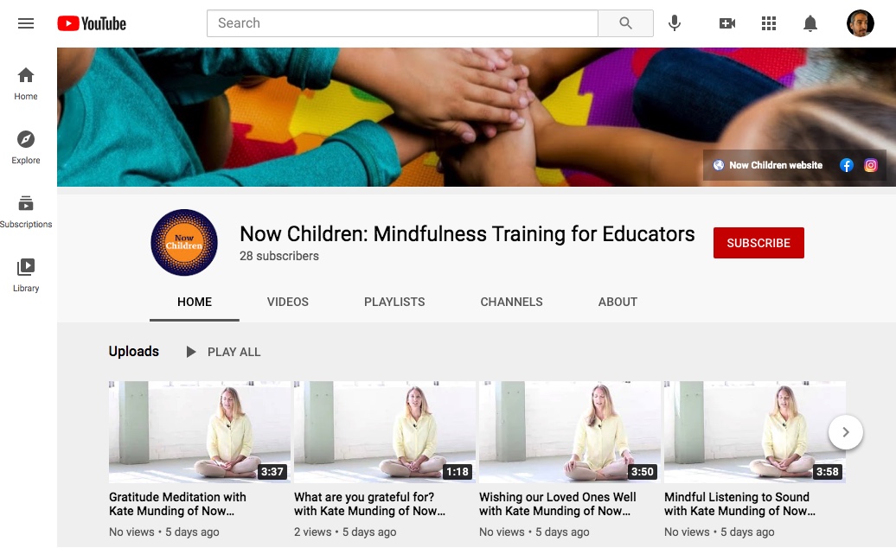Show next uploads with the arrow button

pyautogui.click(x=846, y=432)
